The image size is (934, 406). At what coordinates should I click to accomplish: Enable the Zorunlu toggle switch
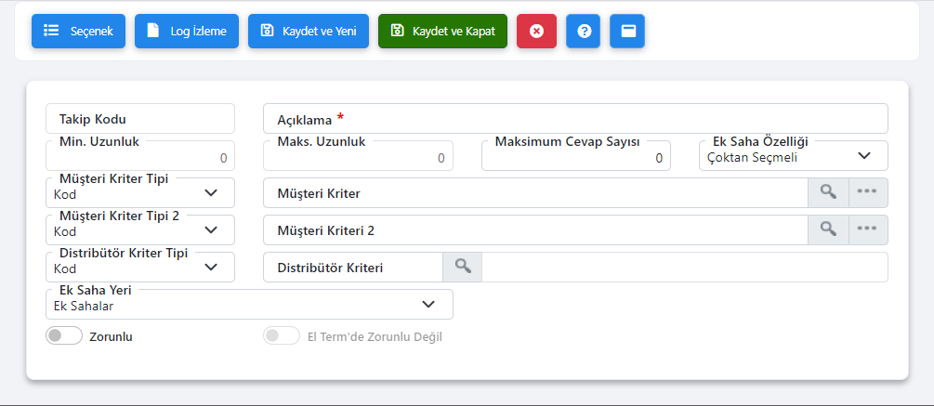pyautogui.click(x=64, y=335)
